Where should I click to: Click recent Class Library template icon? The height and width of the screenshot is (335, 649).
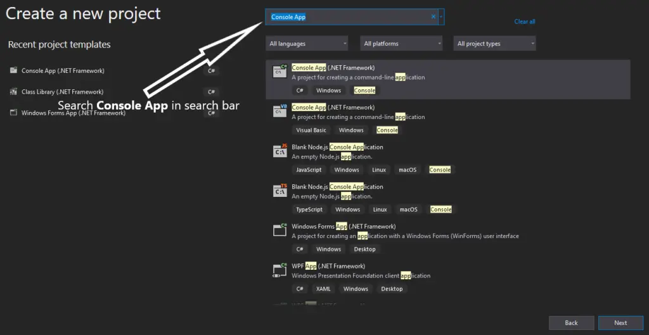coord(14,91)
